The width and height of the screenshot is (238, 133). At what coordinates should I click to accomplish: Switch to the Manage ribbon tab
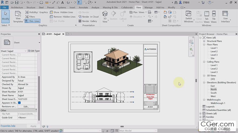pos(148,8)
